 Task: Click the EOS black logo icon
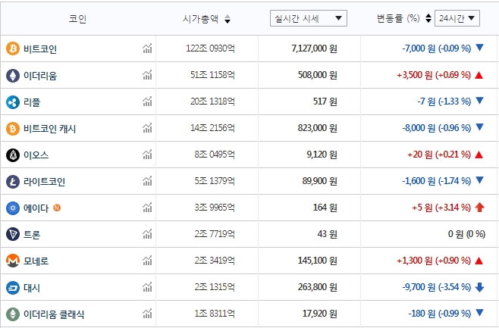[x=12, y=155]
